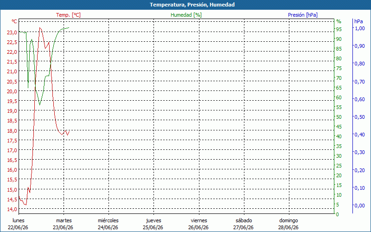This screenshot has width=371, height=232.
Task: Click the 17,0 temperature axis value
Action: pos(12,150)
